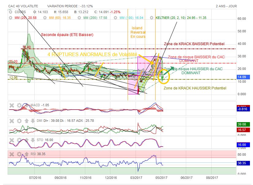Click the 60.00 price axis label
The width and height of the screenshot is (253, 185).
(242, 19)
